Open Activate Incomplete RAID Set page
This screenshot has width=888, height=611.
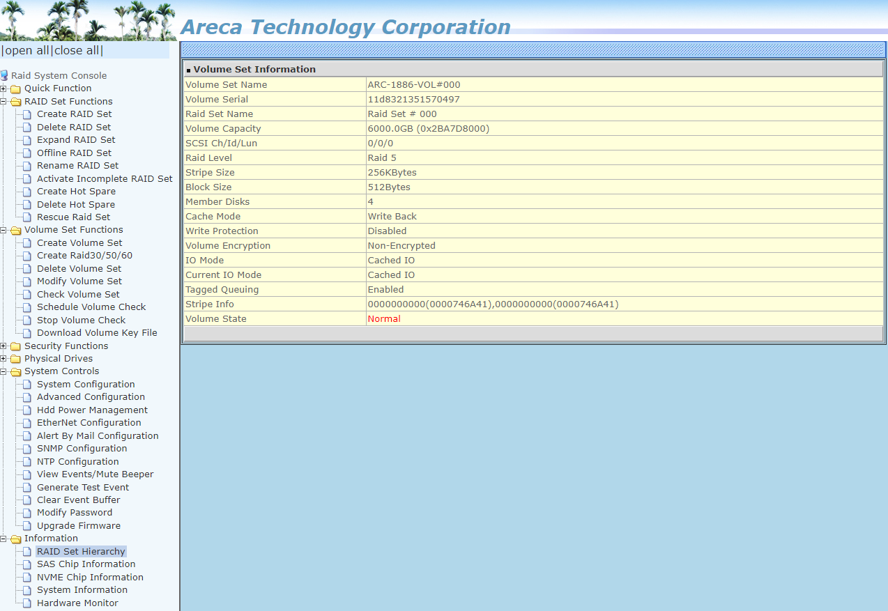click(105, 179)
